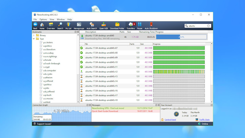
Task: Undock the Your Account panel
Action: click(x=212, y=105)
